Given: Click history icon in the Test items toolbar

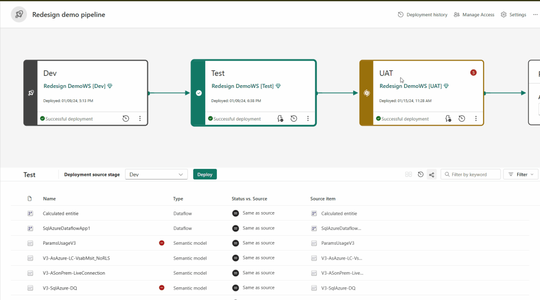Looking at the screenshot, I should (421, 175).
